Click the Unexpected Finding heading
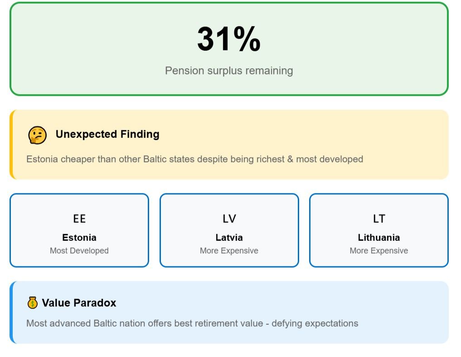 107,134
